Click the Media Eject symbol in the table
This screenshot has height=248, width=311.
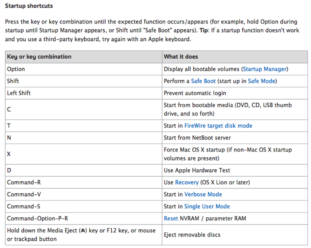pyautogui.click(x=83, y=230)
